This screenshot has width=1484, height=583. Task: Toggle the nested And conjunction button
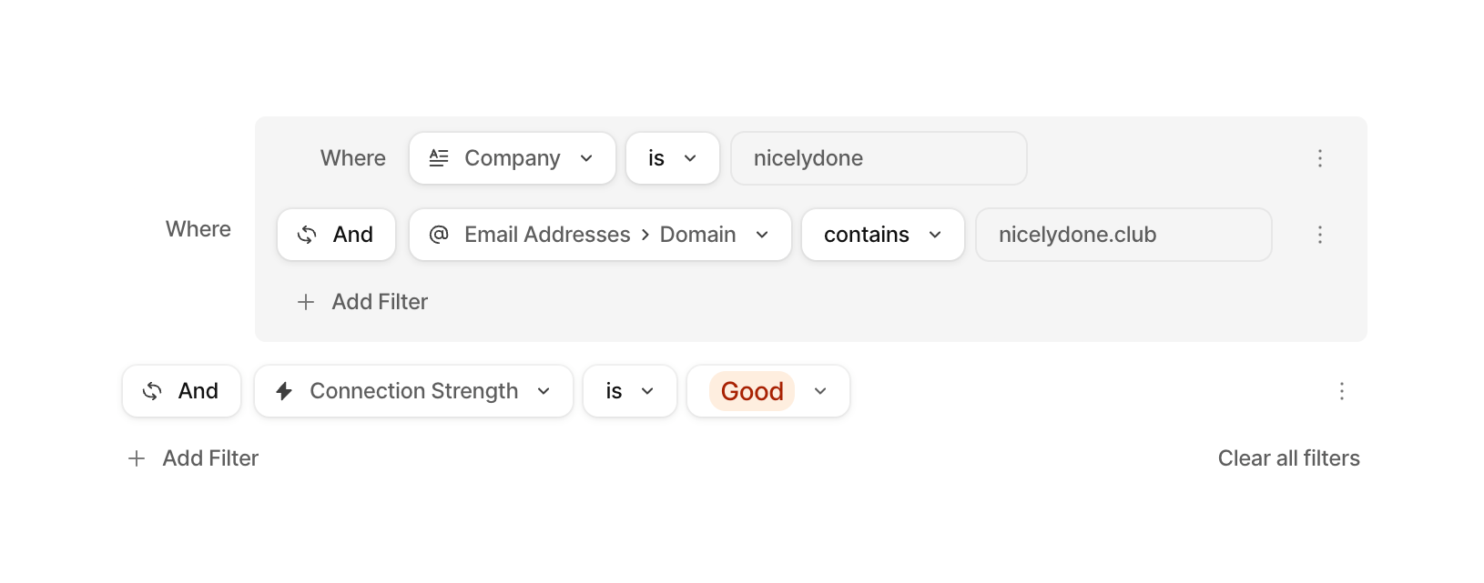tap(336, 235)
